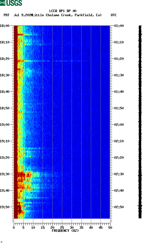Click the 19:10 PDT time label
Screen dimensions: 152x245
tap(5, 141)
